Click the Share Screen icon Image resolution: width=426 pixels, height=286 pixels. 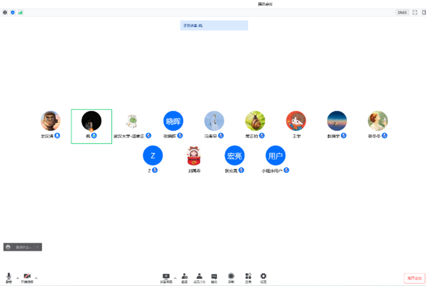pos(166,277)
